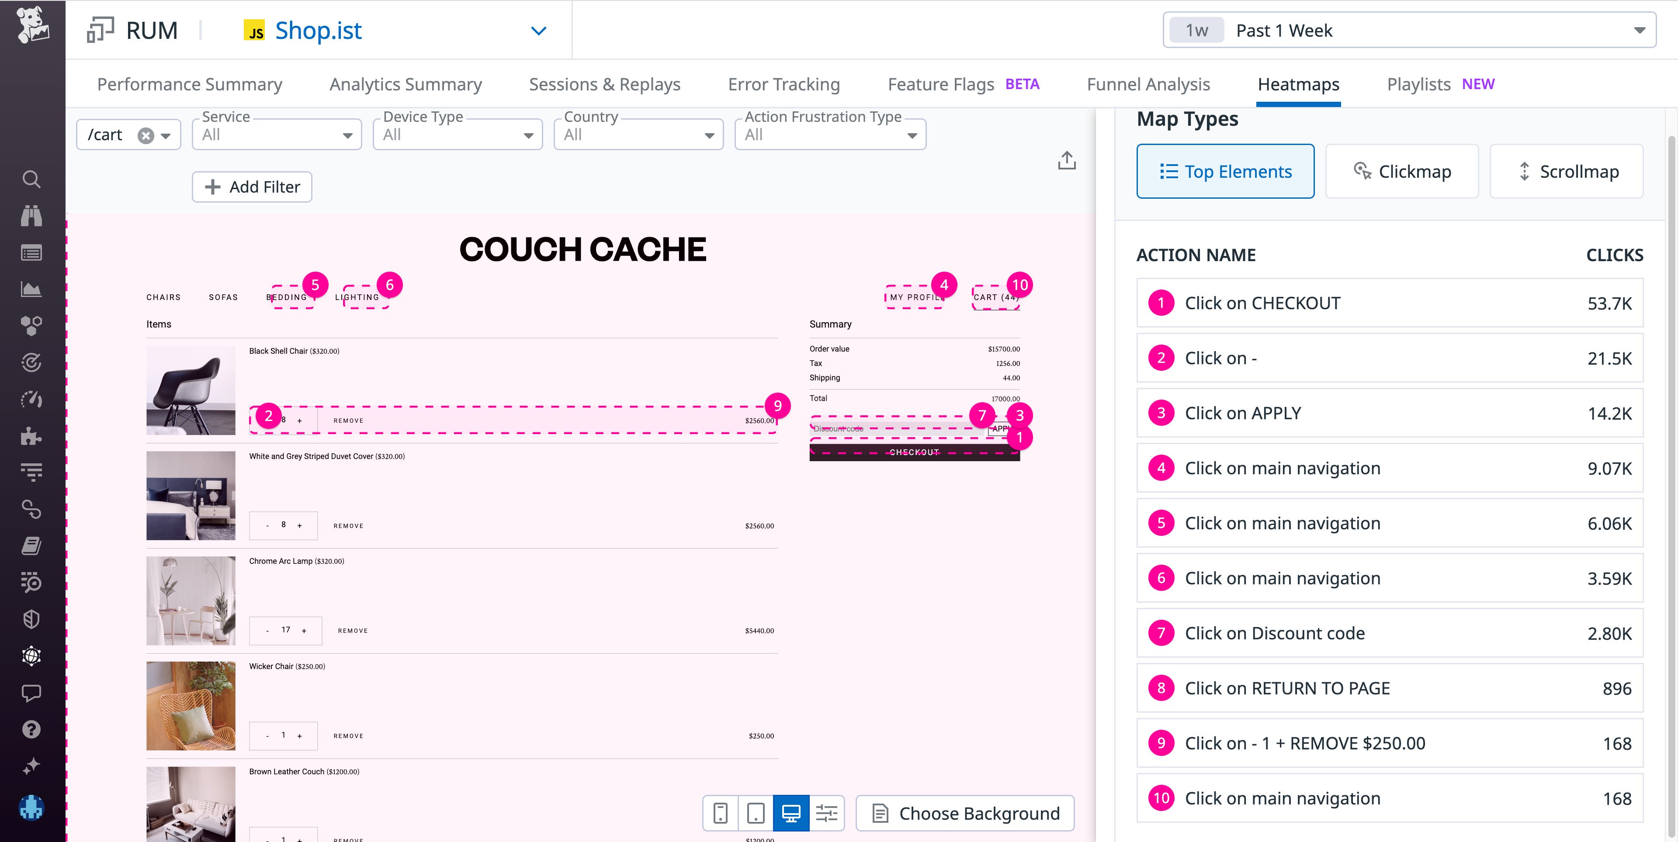
Task: Open the Dashboards graph icon in sidebar
Action: point(31,289)
